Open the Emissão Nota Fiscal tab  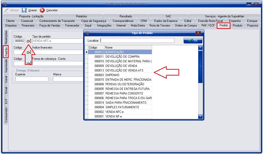coord(211,21)
